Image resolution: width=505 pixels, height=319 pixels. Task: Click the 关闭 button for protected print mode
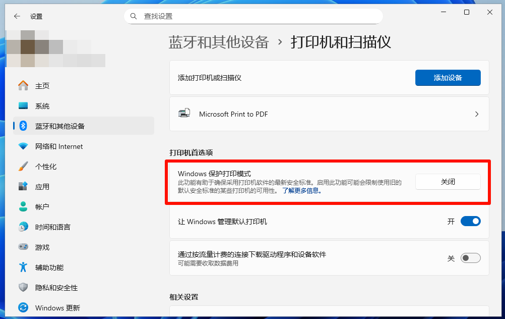(x=448, y=182)
